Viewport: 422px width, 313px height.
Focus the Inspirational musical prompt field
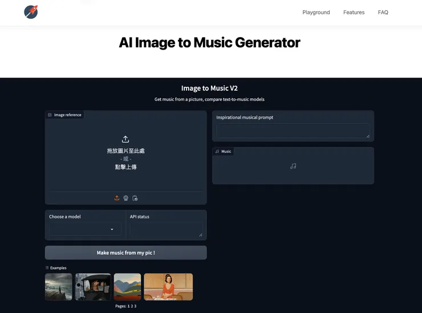click(x=293, y=131)
